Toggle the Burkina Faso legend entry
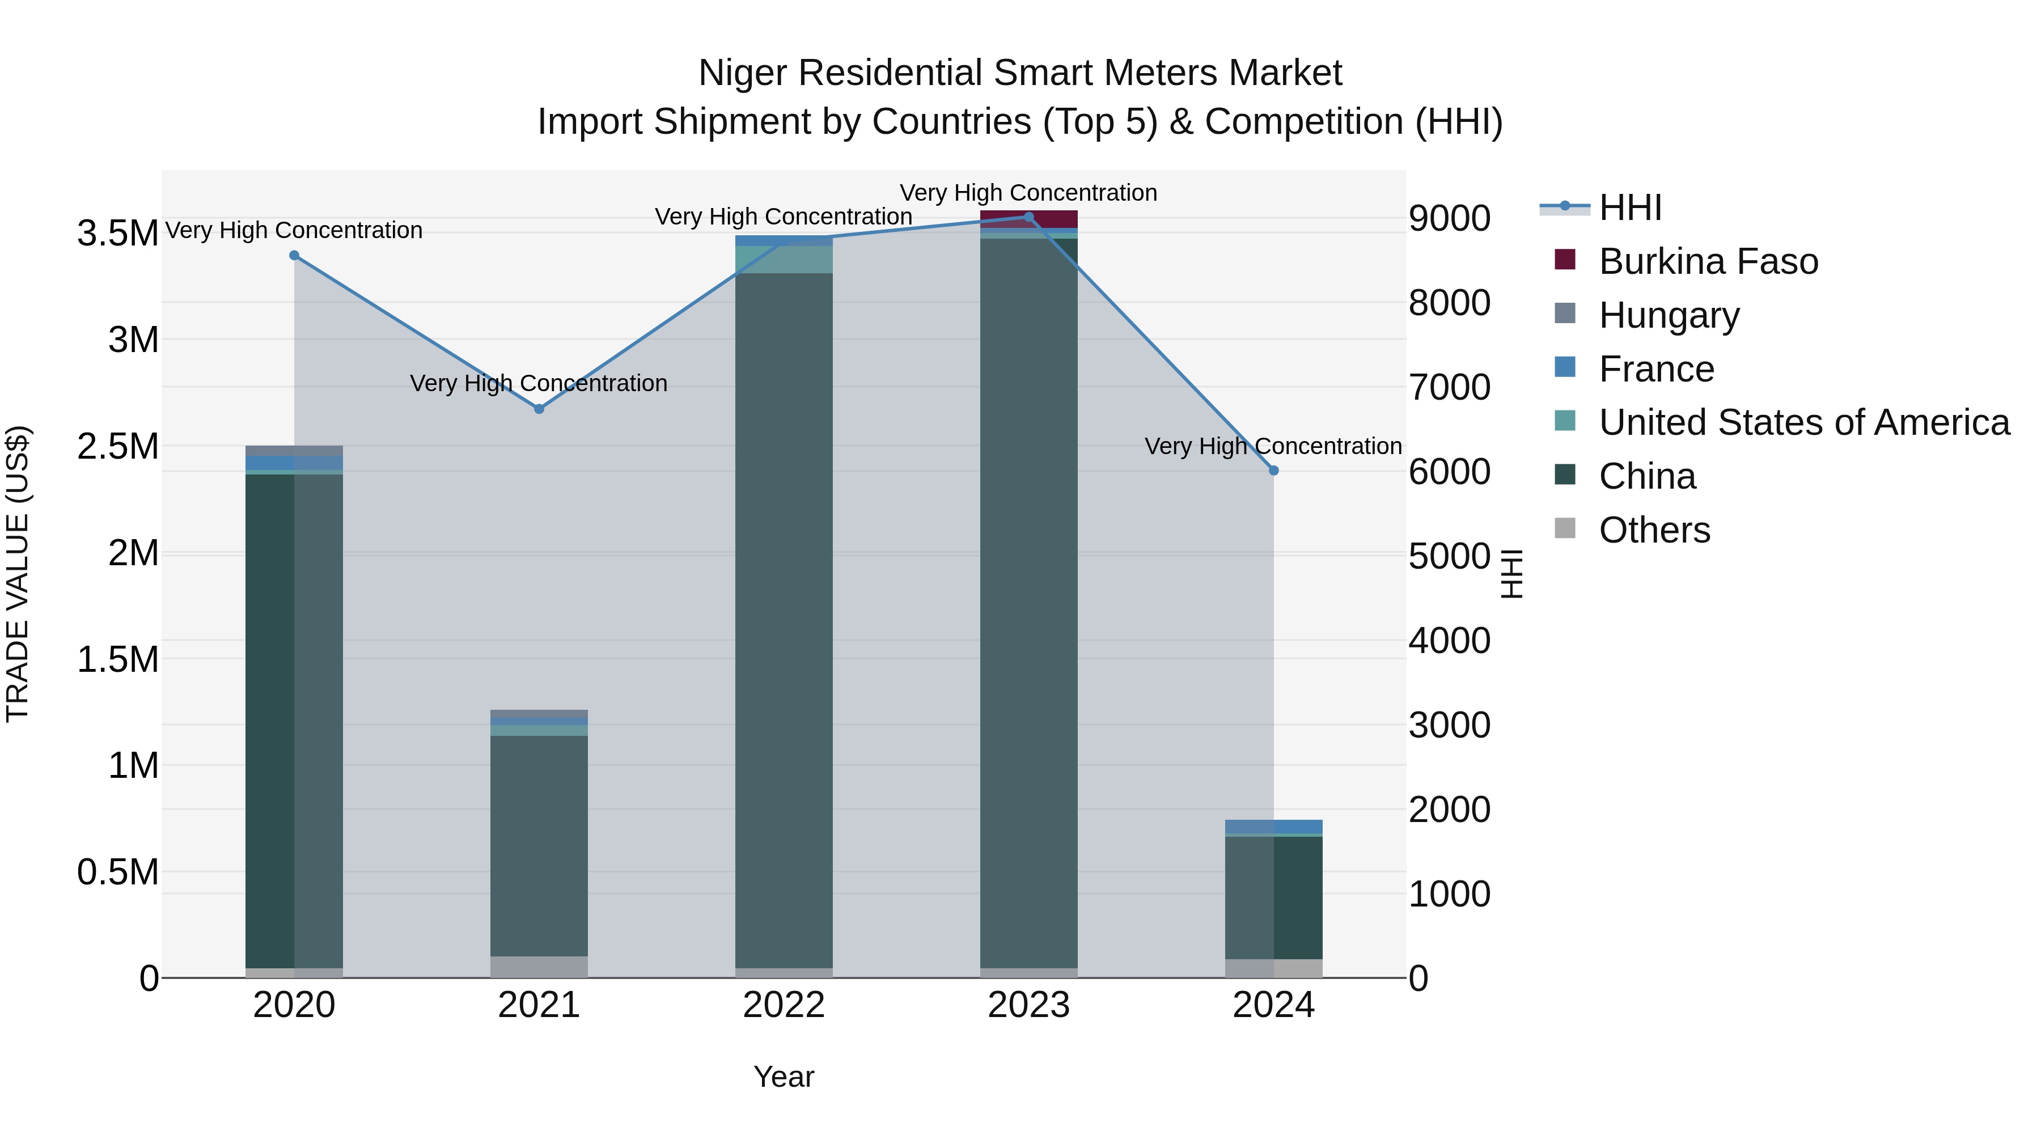 1686,261
